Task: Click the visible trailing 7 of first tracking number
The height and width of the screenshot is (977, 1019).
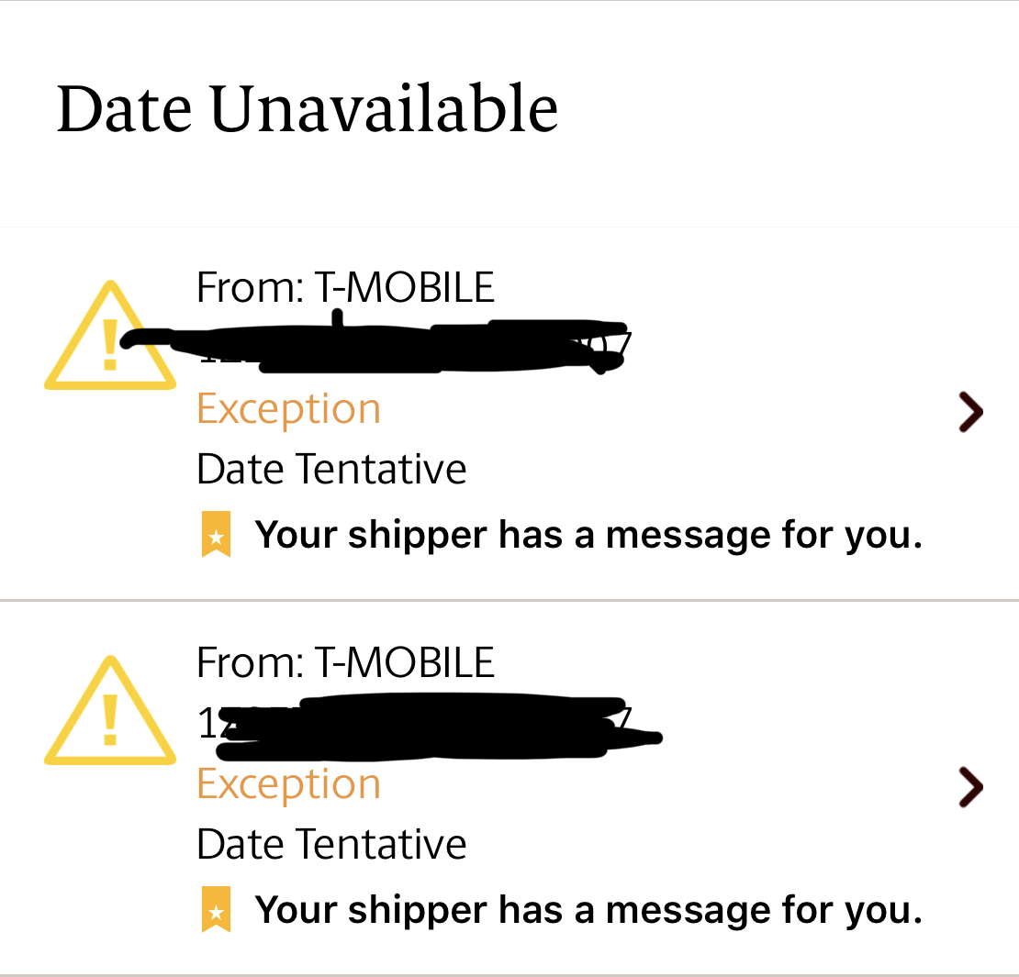Action: 624,344
